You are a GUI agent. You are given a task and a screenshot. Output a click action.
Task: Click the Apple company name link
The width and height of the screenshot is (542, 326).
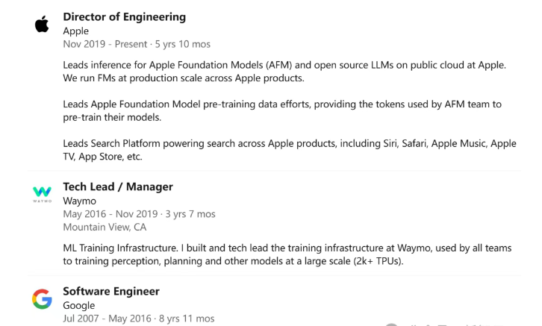tap(75, 31)
